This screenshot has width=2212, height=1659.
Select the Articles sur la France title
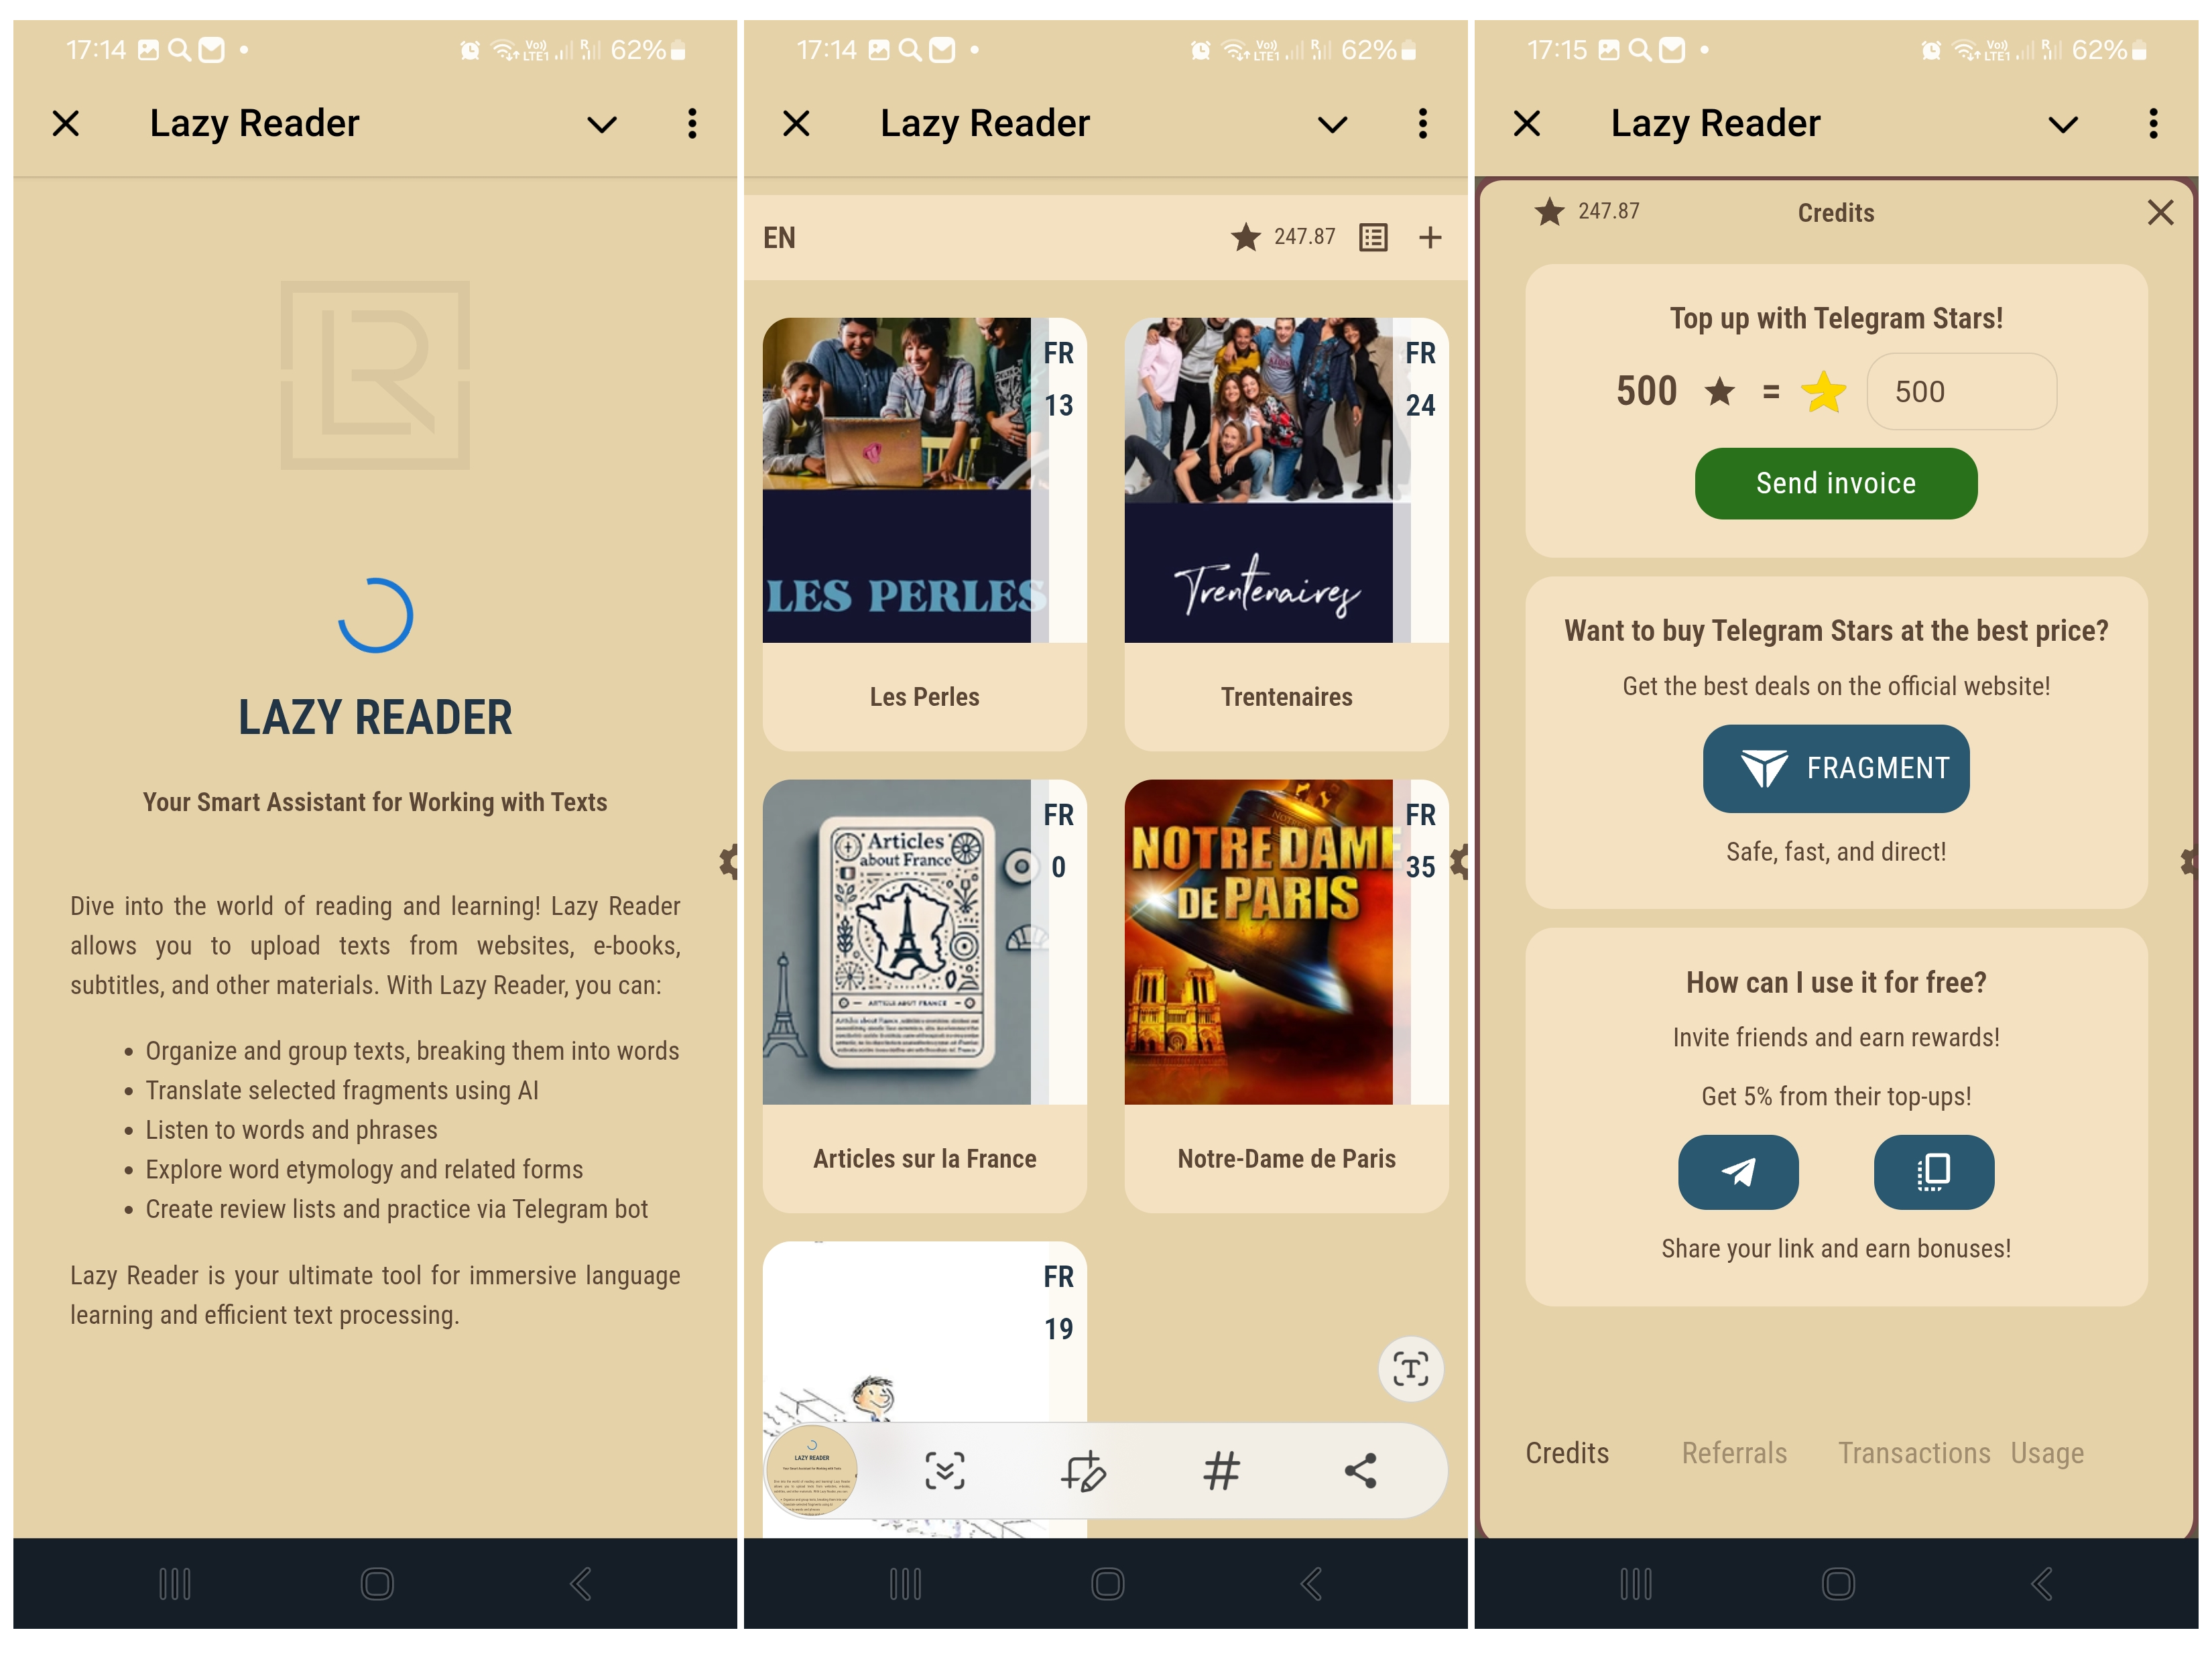(x=925, y=1159)
